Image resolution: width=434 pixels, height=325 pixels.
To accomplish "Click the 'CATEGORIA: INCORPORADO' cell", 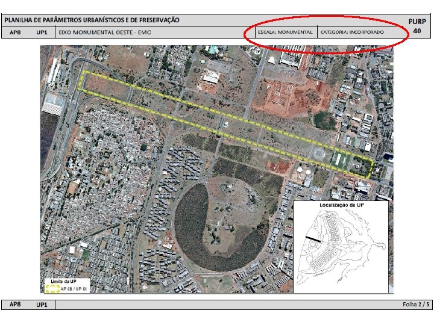I will 352,32.
